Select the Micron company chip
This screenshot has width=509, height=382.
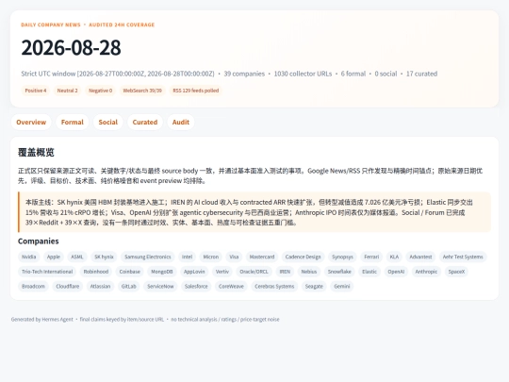coord(211,257)
